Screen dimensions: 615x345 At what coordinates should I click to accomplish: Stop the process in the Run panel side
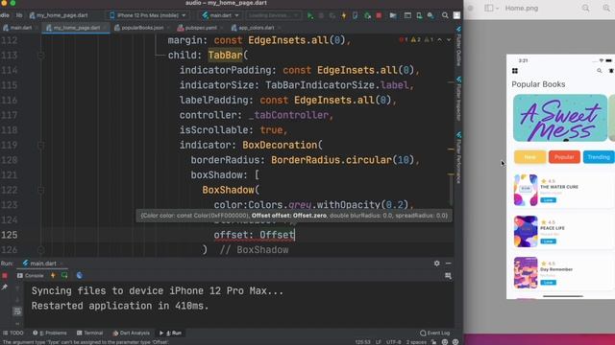coord(5,276)
